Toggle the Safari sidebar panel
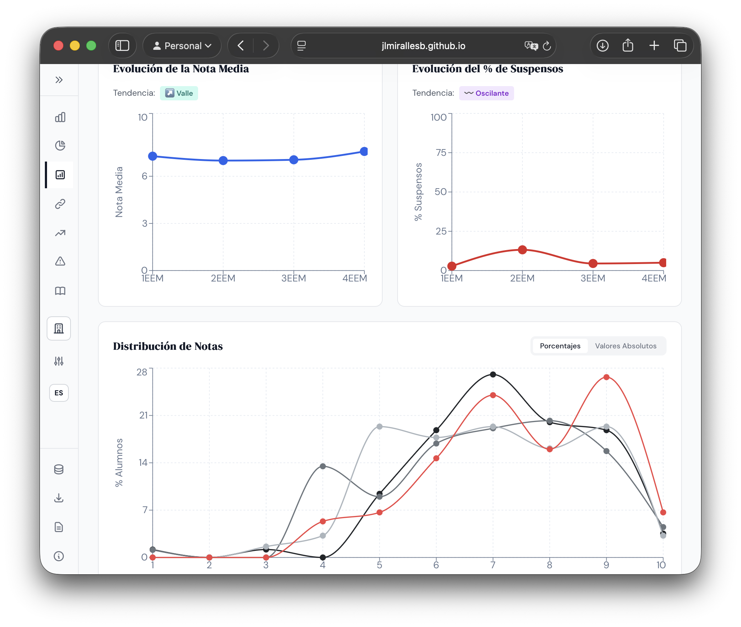The width and height of the screenshot is (741, 627). tap(122, 46)
